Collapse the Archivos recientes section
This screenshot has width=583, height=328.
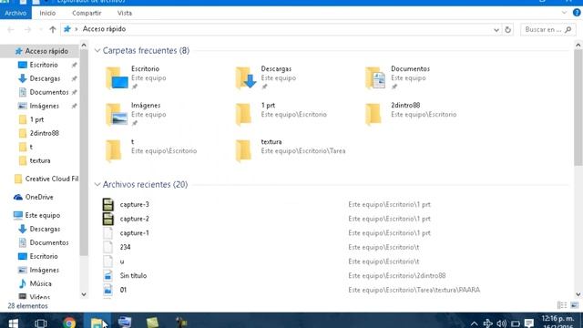tap(97, 184)
